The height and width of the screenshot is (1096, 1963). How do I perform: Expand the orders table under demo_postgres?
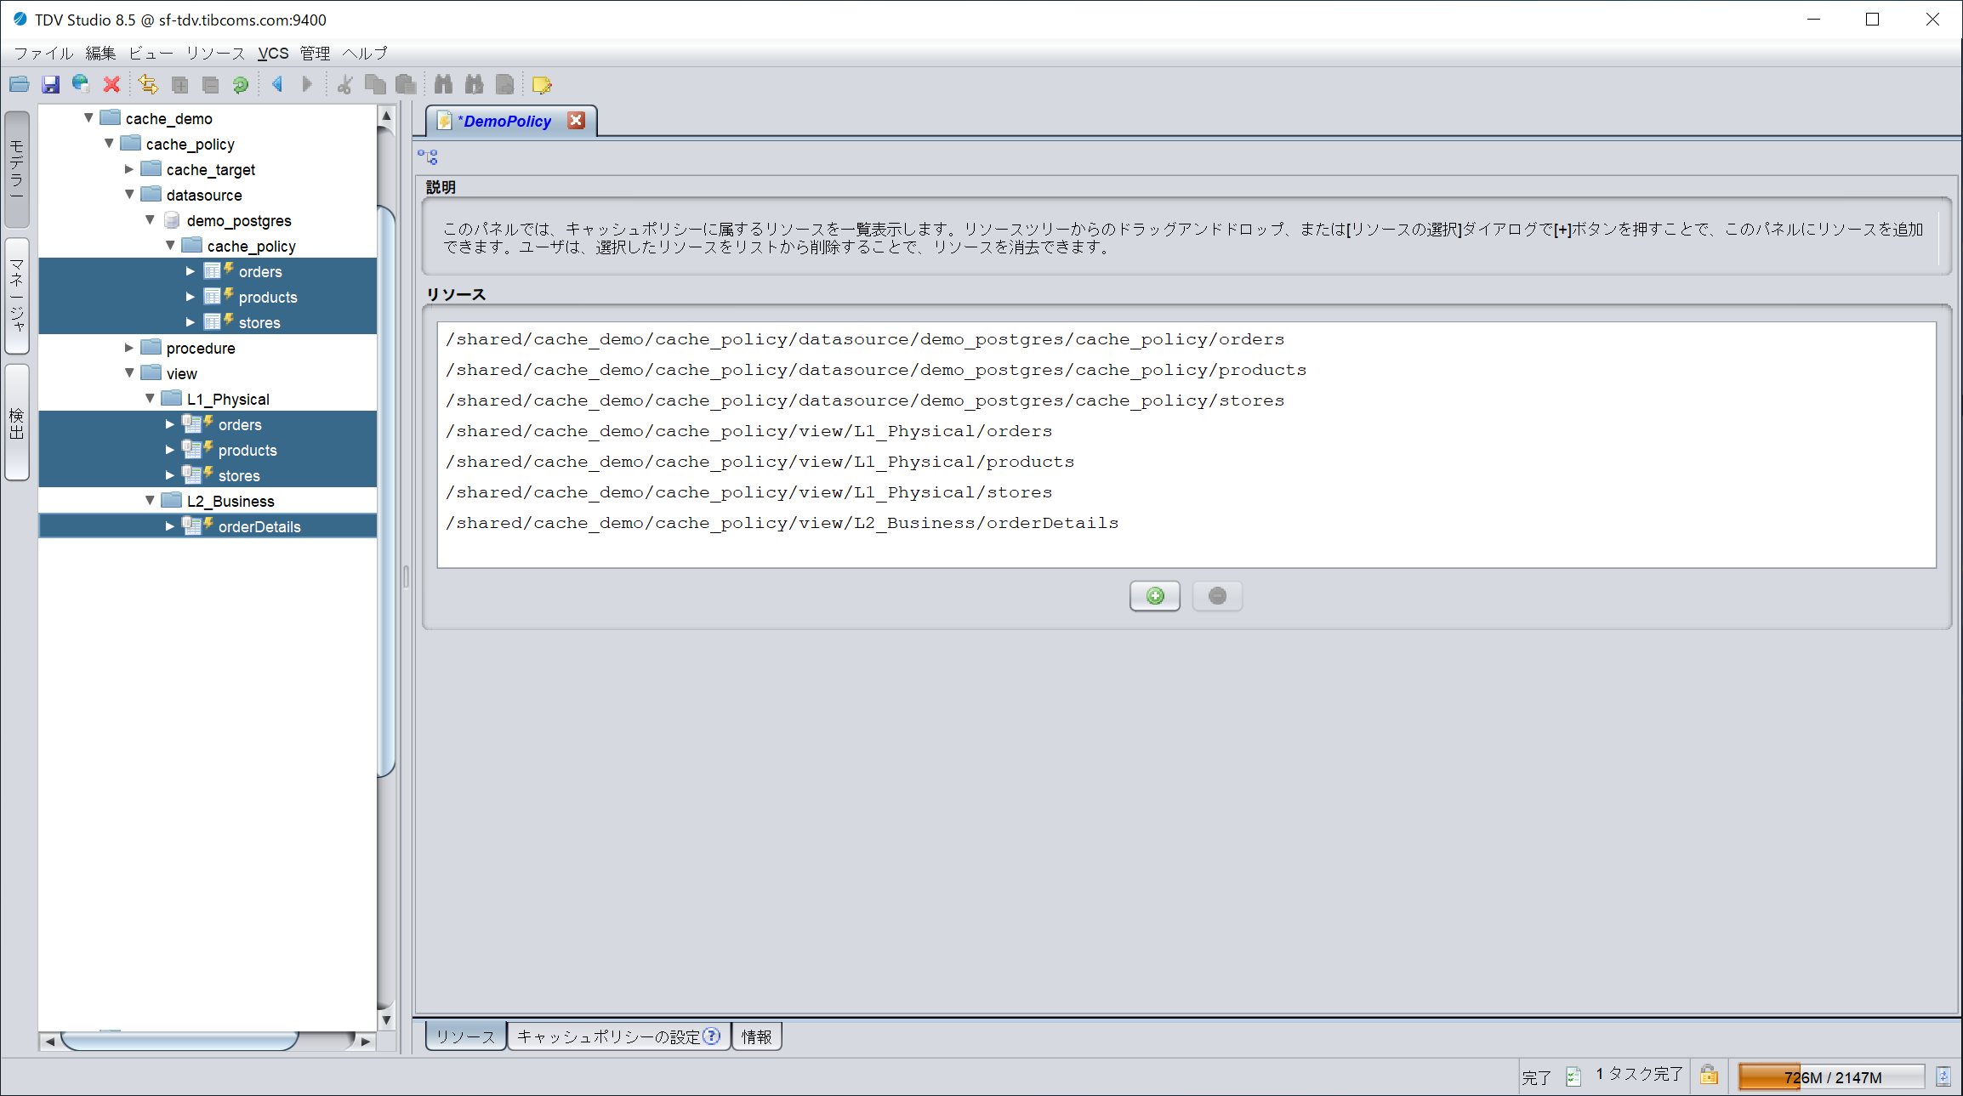coord(191,271)
